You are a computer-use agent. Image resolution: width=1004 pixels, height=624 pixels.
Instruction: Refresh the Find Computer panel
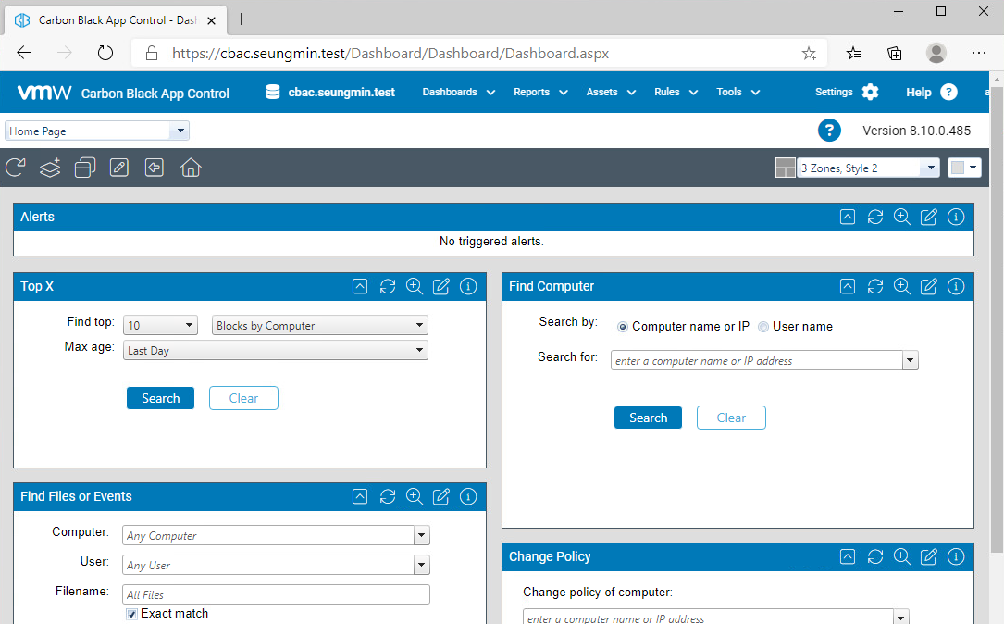874,286
